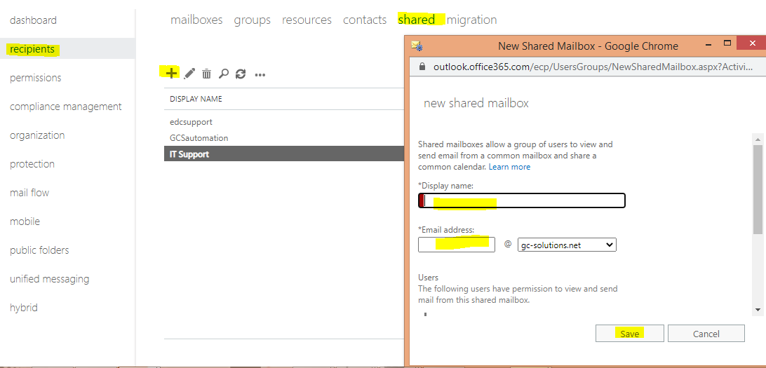Sort by DISPLAY NAME column header
Screen dimensions: 766x368
click(x=196, y=99)
